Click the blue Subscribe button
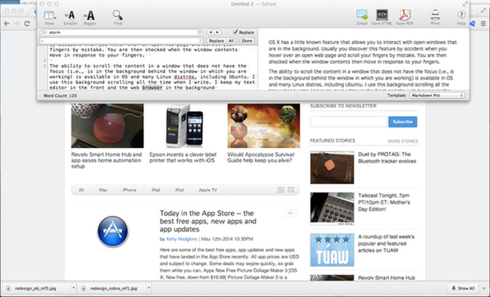The image size is (490, 297). point(402,122)
